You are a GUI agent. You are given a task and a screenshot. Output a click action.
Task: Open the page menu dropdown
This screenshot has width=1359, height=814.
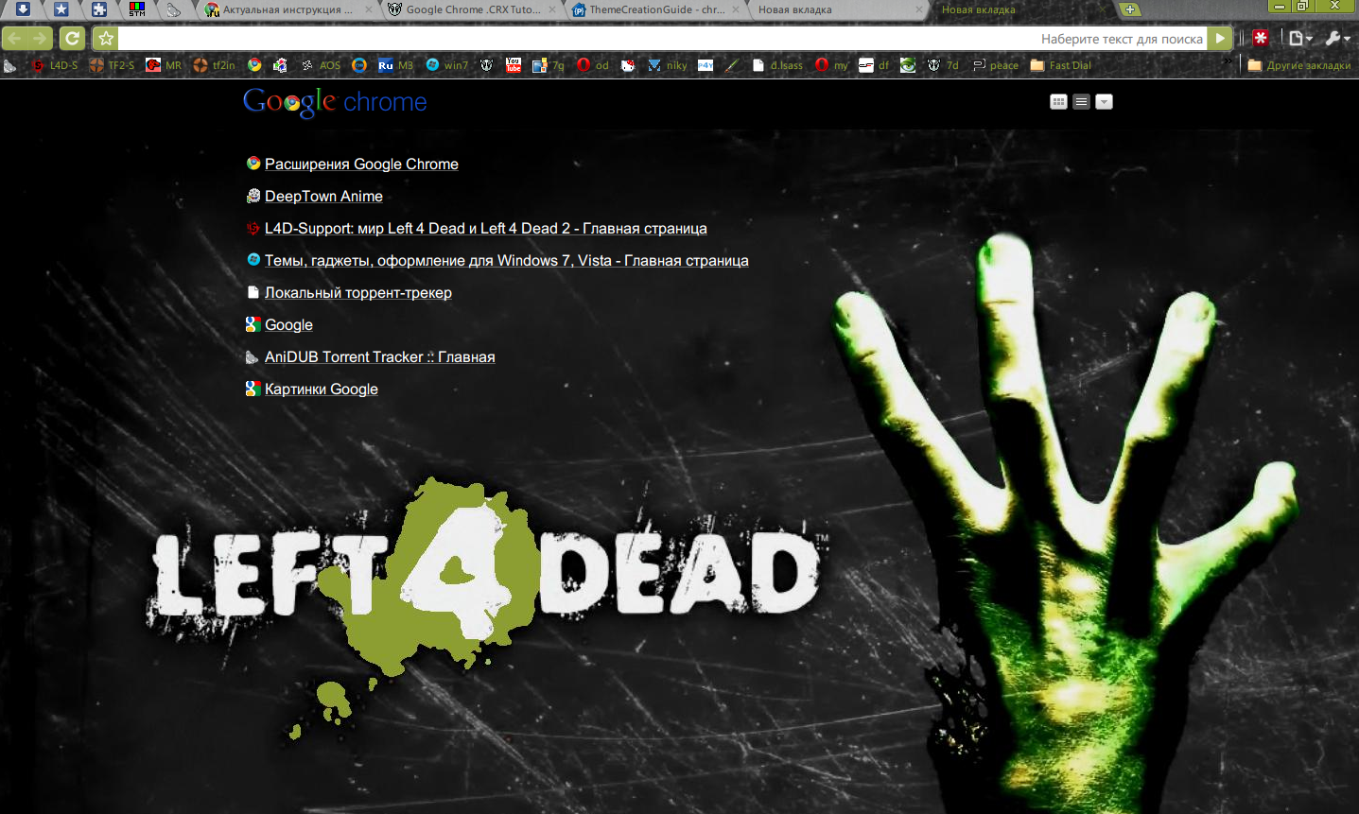point(1301,38)
